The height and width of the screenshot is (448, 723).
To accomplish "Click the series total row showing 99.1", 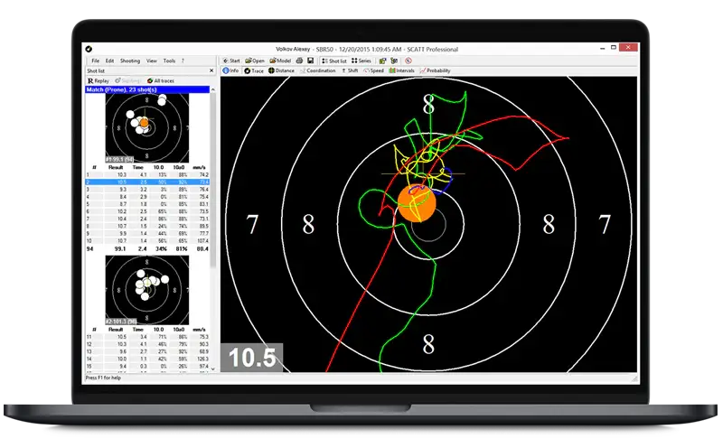I will (147, 249).
